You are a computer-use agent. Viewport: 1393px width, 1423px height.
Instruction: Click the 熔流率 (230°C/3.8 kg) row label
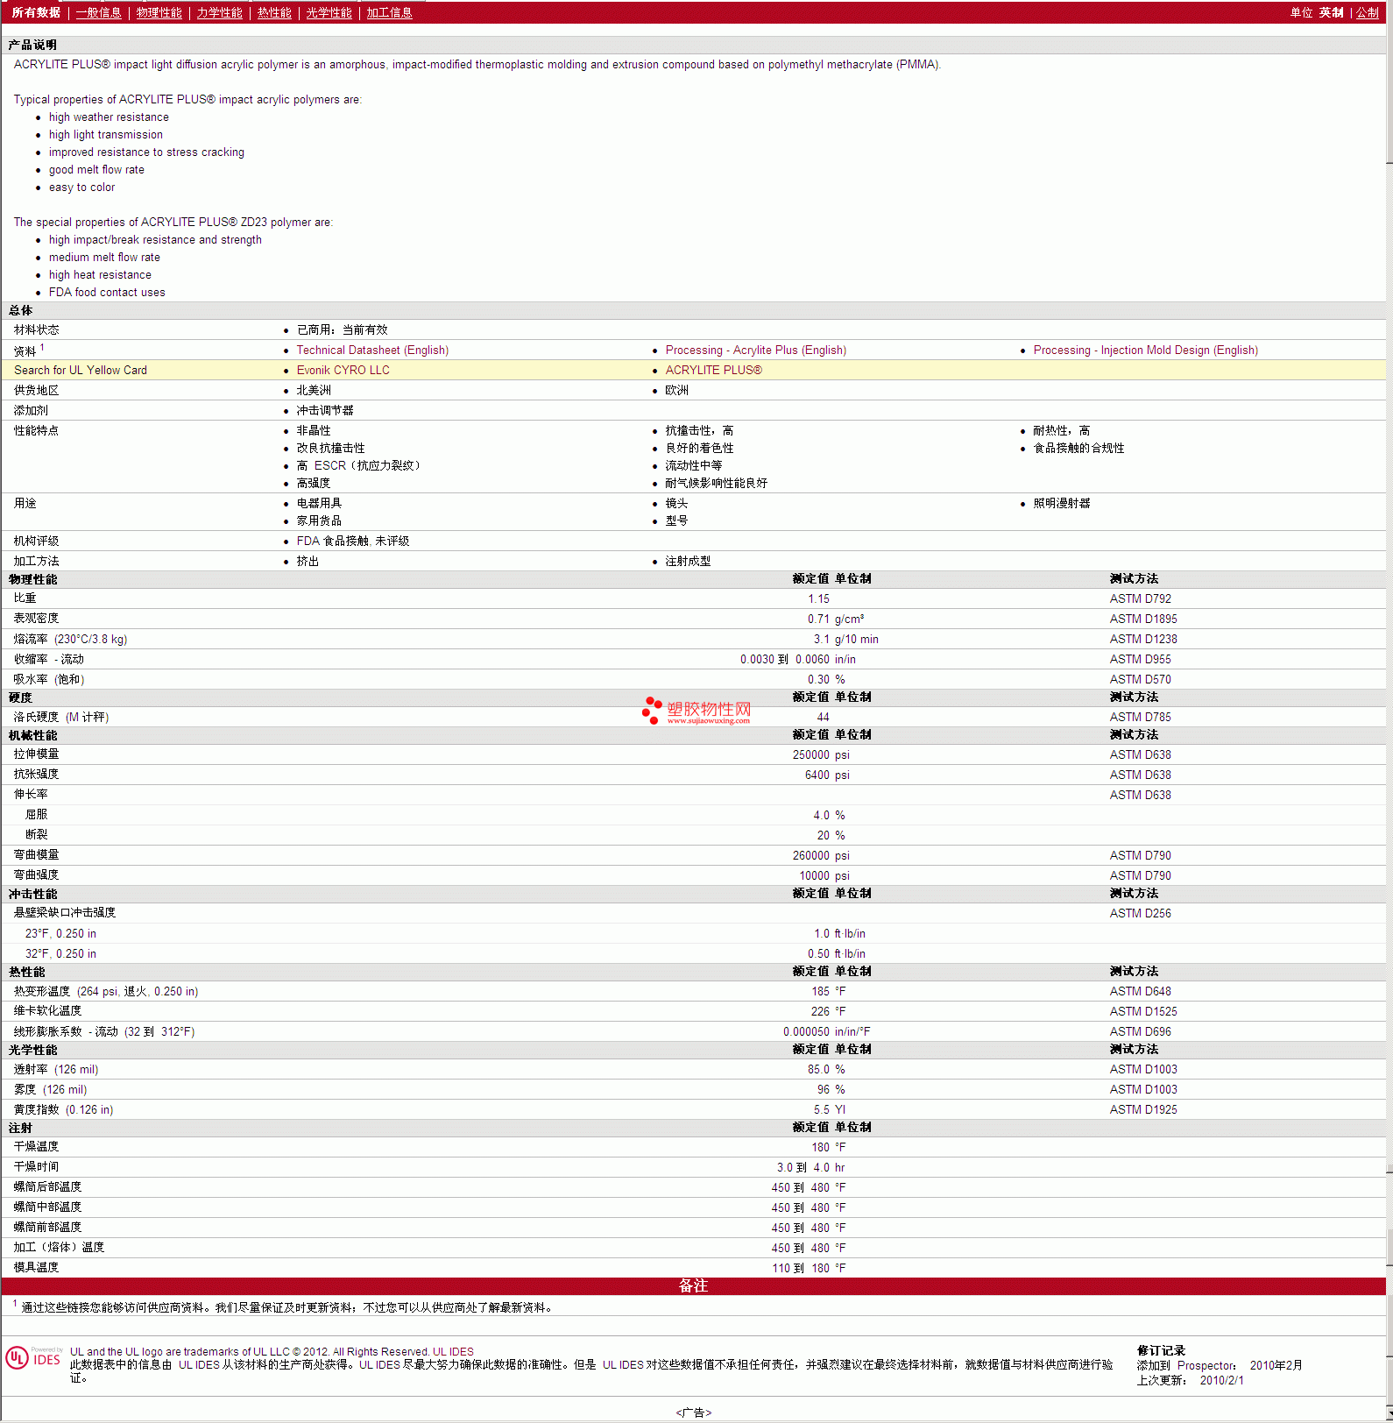(70, 639)
